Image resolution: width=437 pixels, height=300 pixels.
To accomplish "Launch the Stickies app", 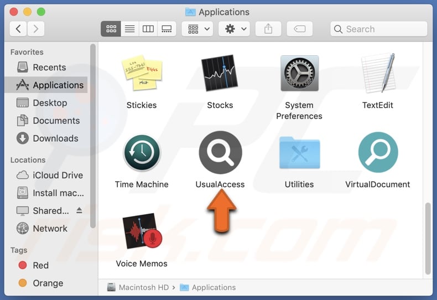I will tap(142, 74).
